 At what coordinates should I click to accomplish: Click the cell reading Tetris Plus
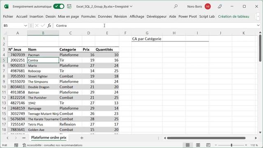click(43, 124)
